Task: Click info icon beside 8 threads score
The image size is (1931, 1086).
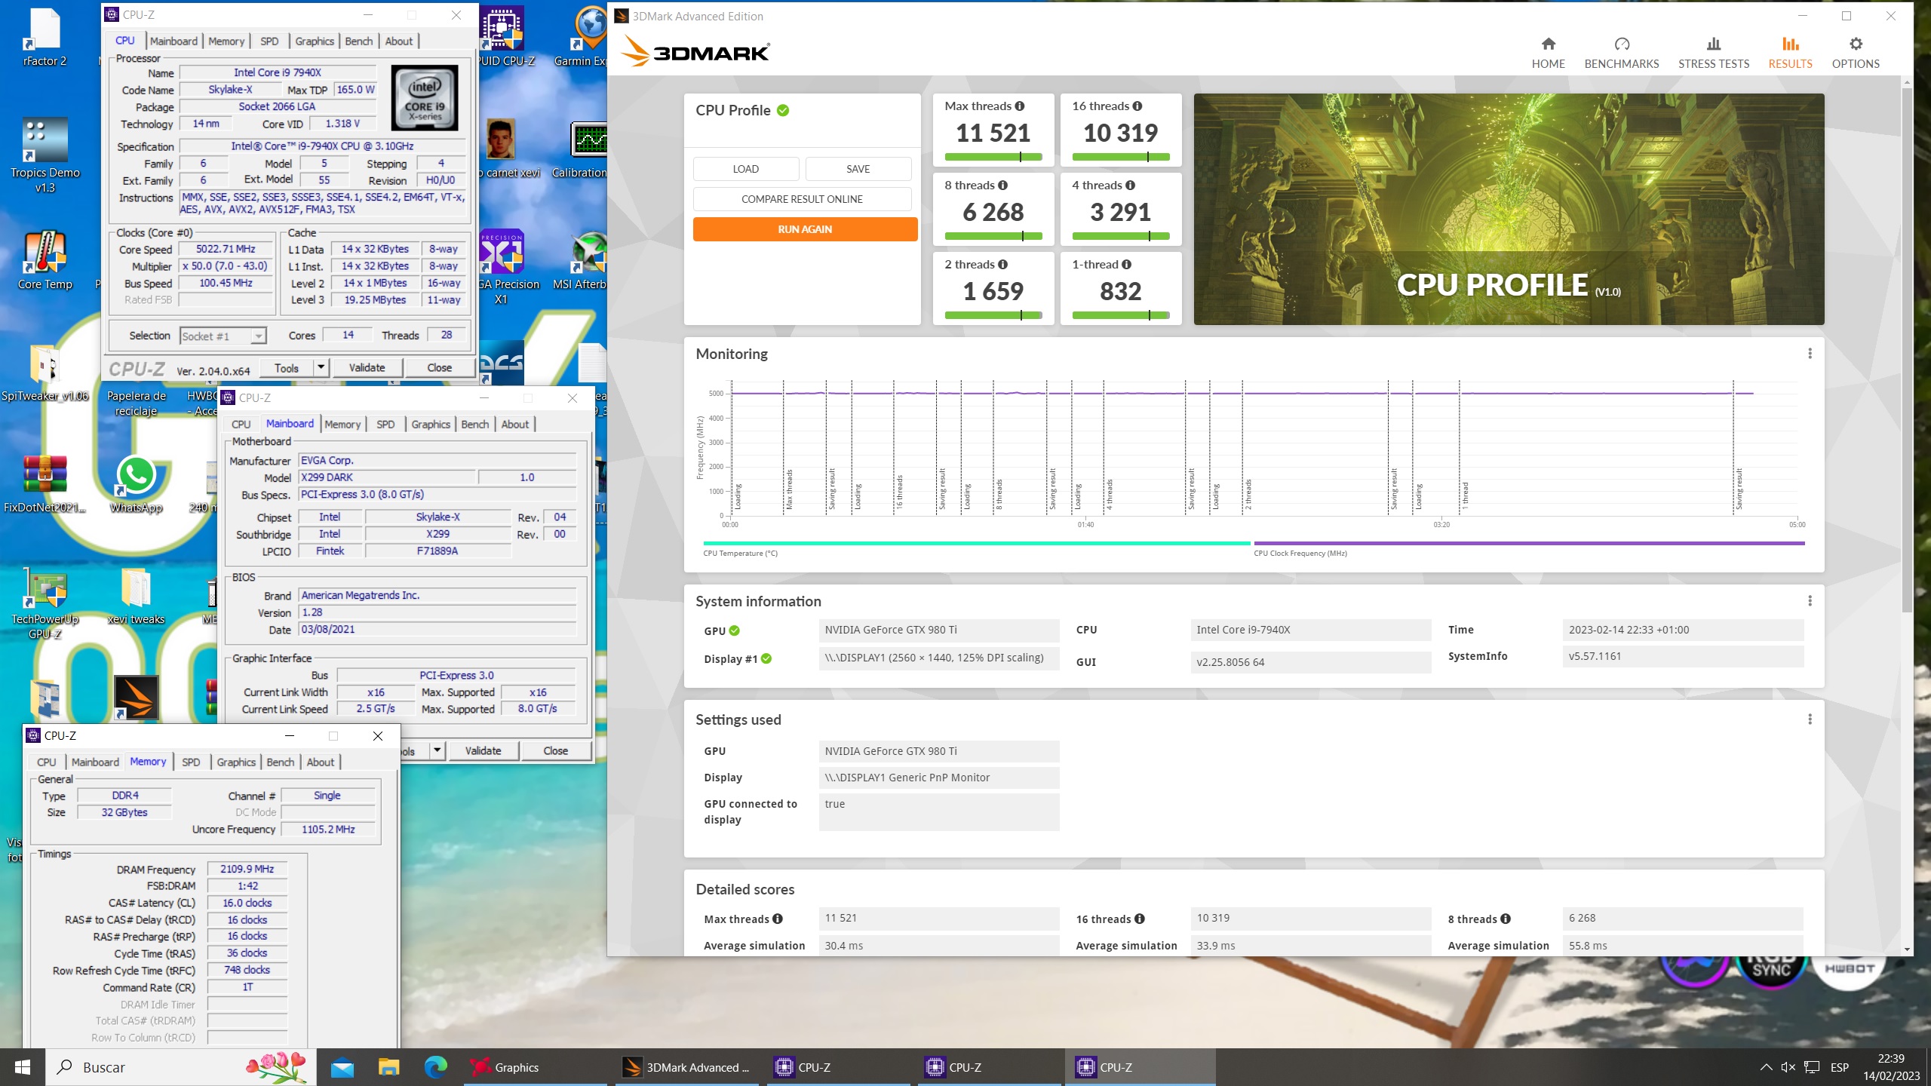Action: [x=1003, y=186]
